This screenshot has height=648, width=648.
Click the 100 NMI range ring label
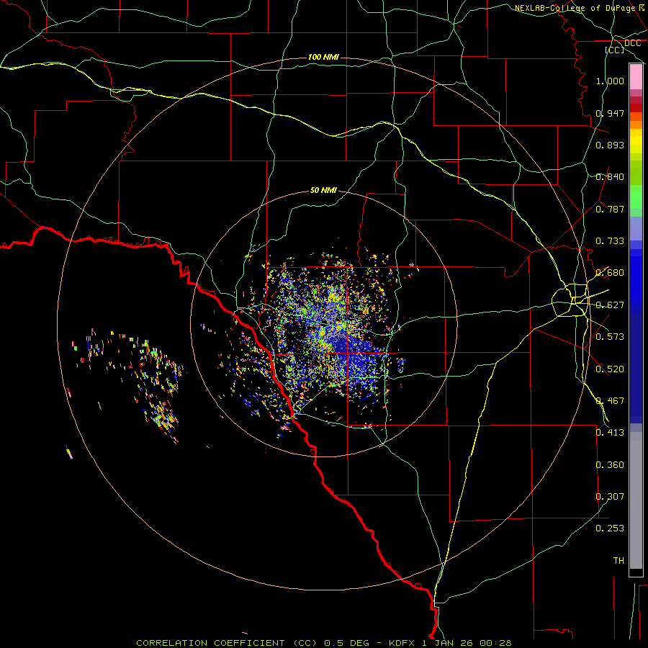pyautogui.click(x=323, y=57)
